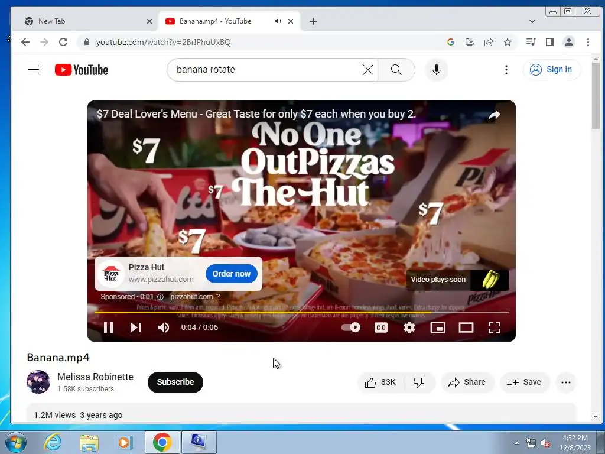The image size is (605, 454).
Task: Share this page icon in address bar
Action: (489, 42)
